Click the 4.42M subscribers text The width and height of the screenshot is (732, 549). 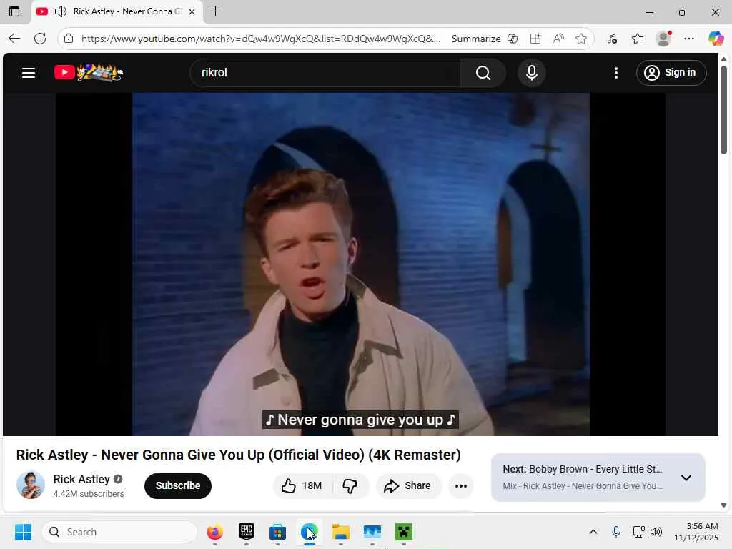tap(89, 494)
